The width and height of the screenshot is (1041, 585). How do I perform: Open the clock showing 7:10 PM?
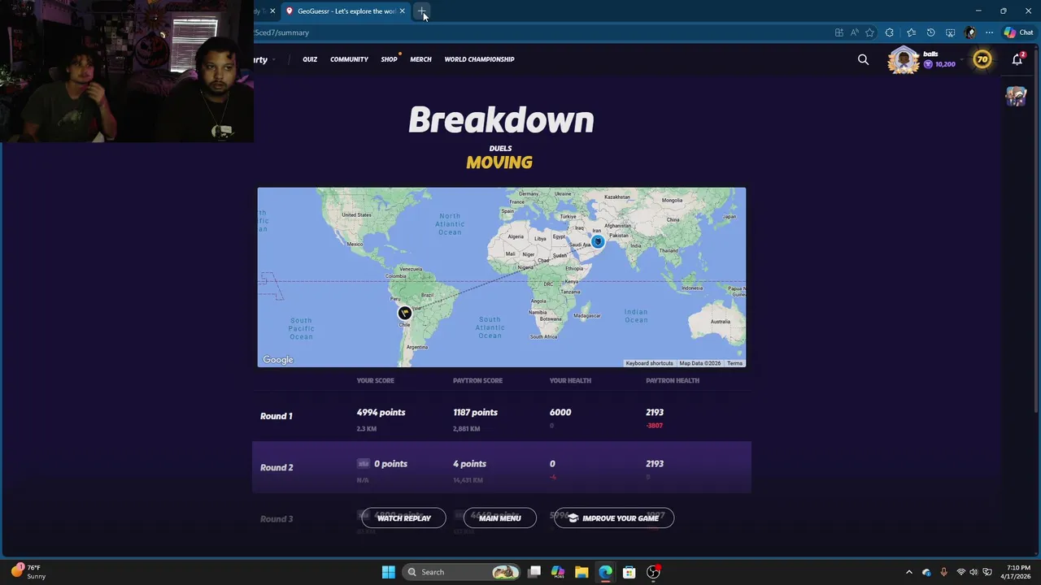1017,572
